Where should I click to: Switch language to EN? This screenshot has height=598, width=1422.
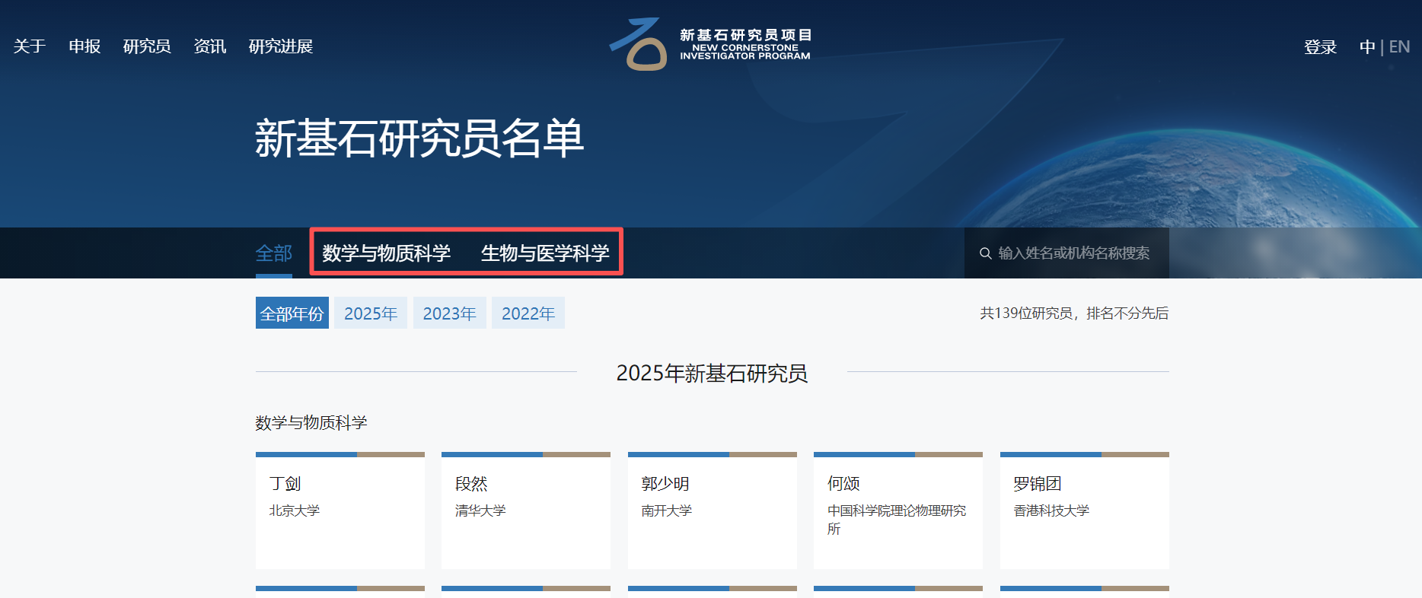[1399, 47]
